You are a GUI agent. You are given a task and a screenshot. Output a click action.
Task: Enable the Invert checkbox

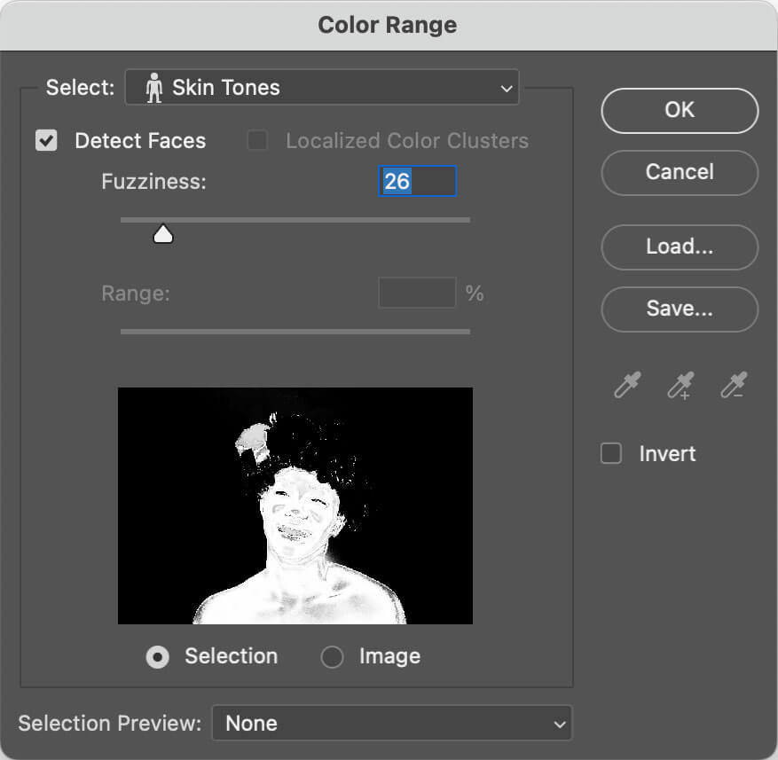[611, 454]
